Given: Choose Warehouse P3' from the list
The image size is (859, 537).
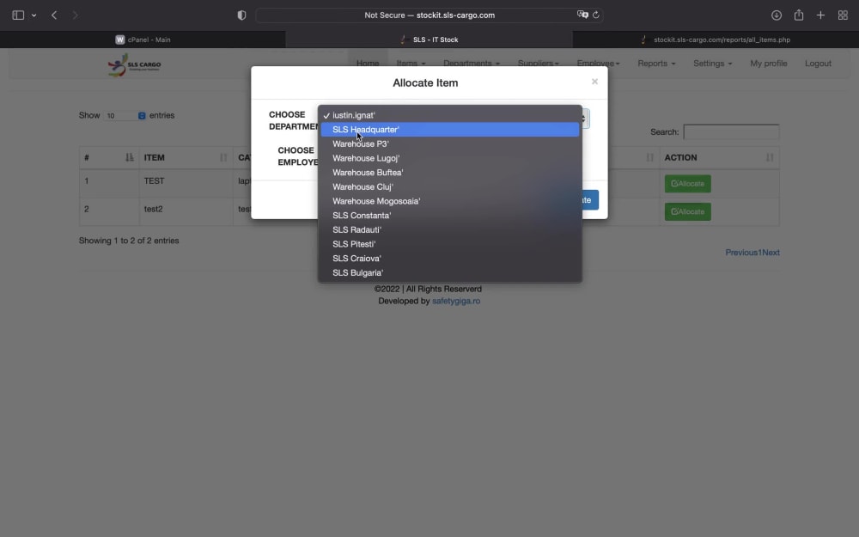Looking at the screenshot, I should pos(450,143).
